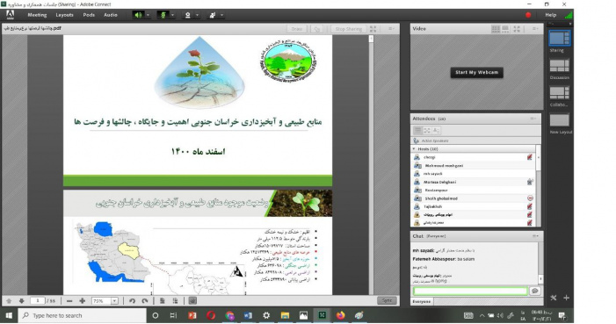The height and width of the screenshot is (324, 616).
Task: Zoom out the PDF with minus
Action: point(69,301)
